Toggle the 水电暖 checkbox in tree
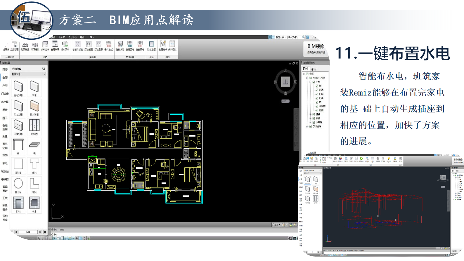 pyautogui.click(x=314, y=122)
